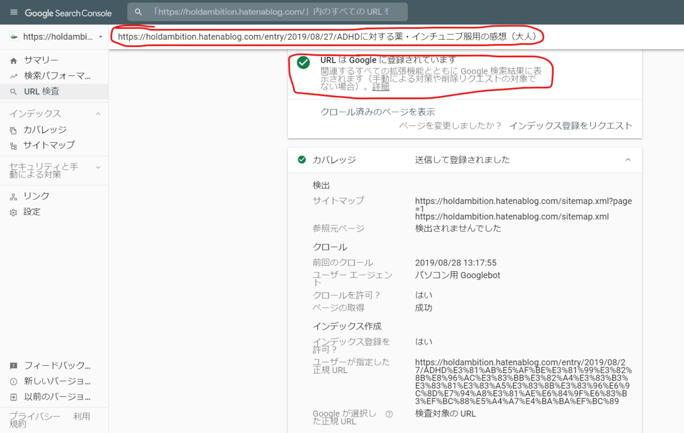684x433 pixels.
Task: Open the 詳細 link
Action: 381,87
